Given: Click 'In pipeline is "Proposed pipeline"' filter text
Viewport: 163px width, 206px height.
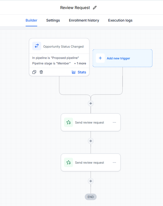Looking at the screenshot, I should (56, 58).
